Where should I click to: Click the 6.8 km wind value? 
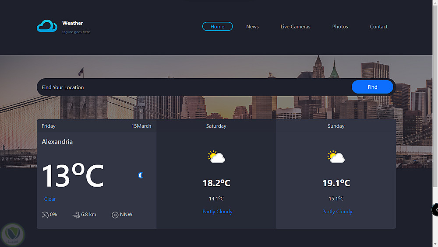88,214
